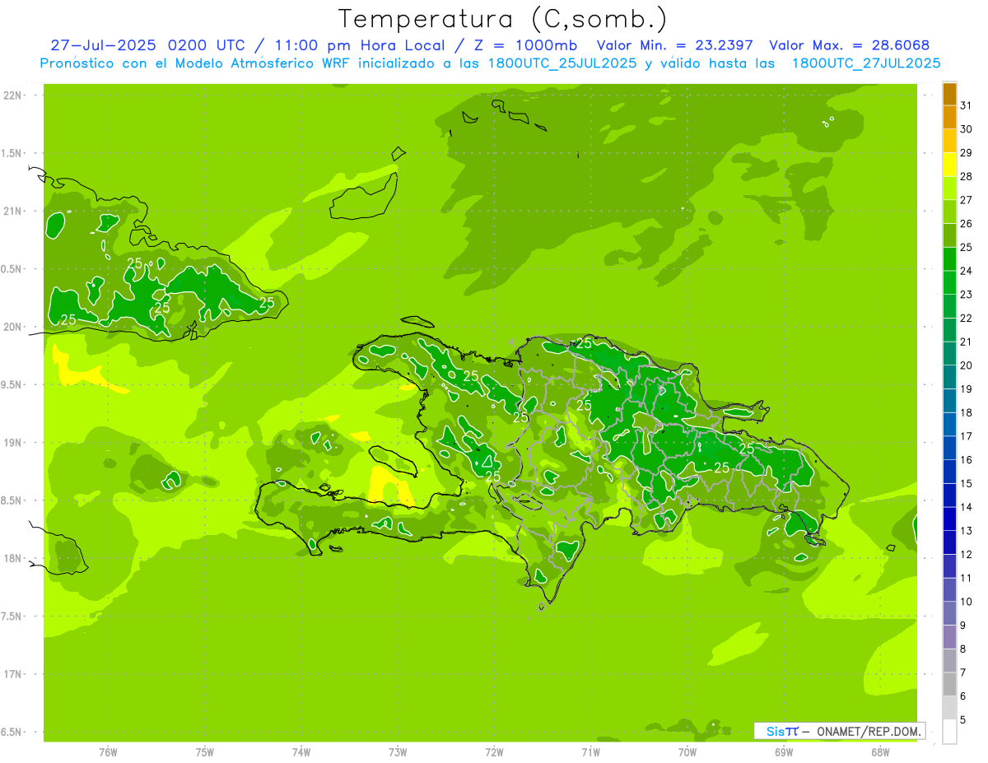The width and height of the screenshot is (988, 763).
Task: Click legend scale value '23'
Action: click(966, 295)
